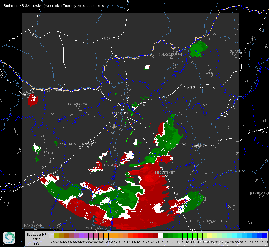Click the 'Budapest-HR' legend label
The height and width of the screenshot is (247, 269).
[37, 234]
